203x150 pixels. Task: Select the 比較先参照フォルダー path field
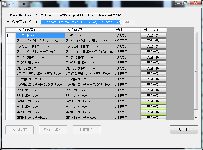[80, 22]
